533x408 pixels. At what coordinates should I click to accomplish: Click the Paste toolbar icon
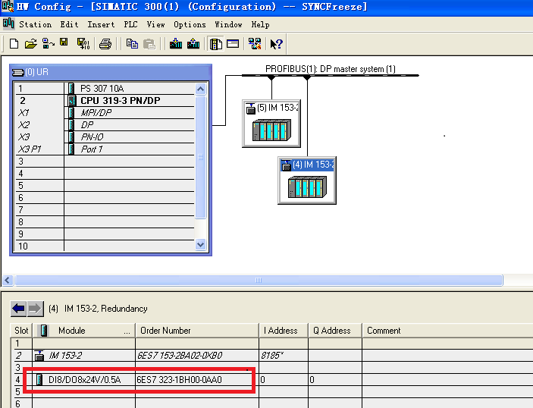149,44
